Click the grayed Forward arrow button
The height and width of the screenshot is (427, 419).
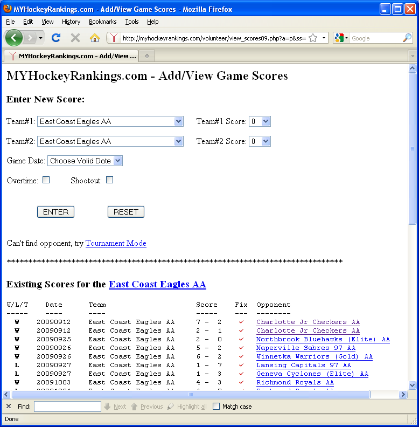click(30, 38)
